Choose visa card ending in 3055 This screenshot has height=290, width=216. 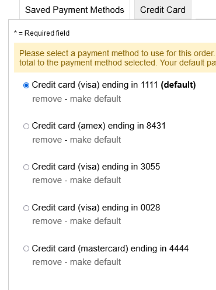pos(26,167)
